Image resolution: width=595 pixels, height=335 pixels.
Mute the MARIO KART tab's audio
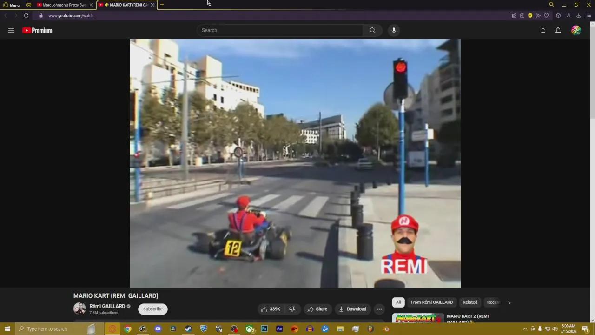[106, 5]
